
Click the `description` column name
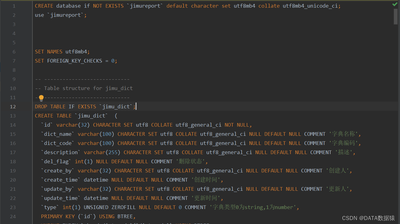click(x=61, y=152)
